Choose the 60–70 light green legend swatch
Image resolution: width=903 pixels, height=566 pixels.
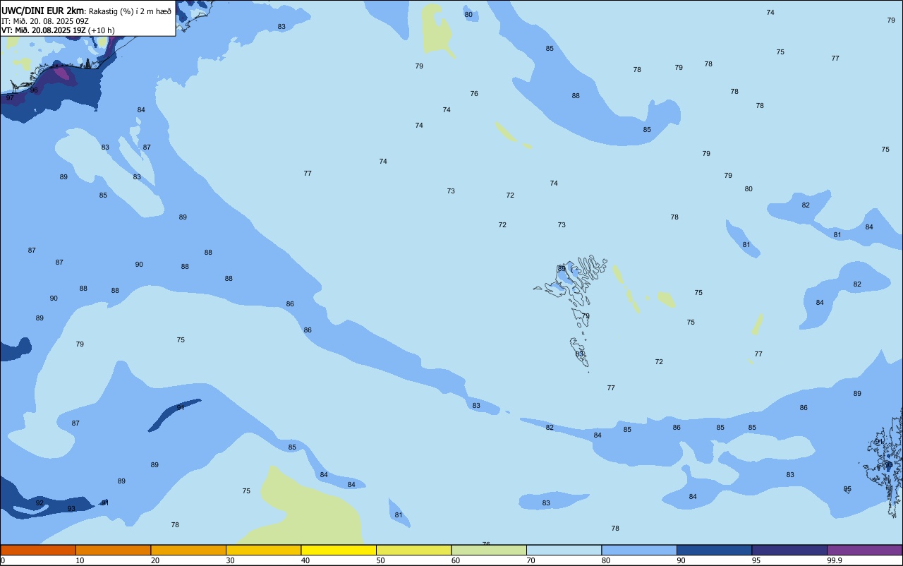click(489, 550)
